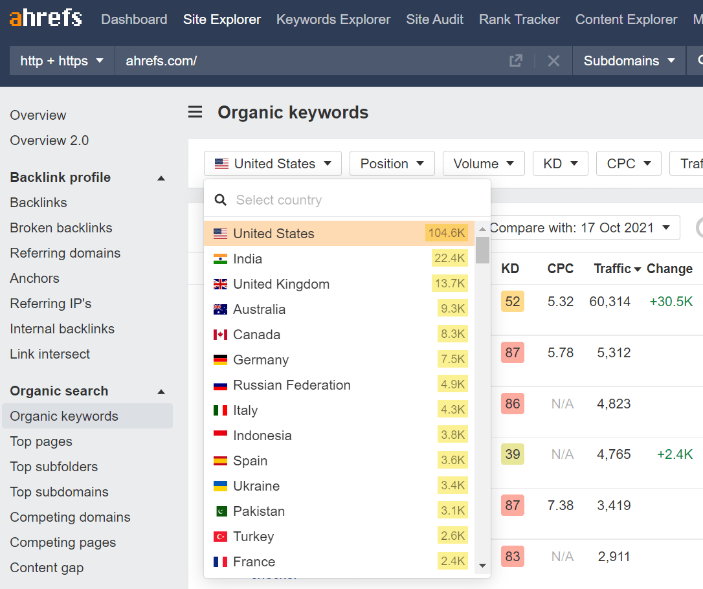The height and width of the screenshot is (589, 703).
Task: Pick Canada from the country list
Action: tap(256, 335)
